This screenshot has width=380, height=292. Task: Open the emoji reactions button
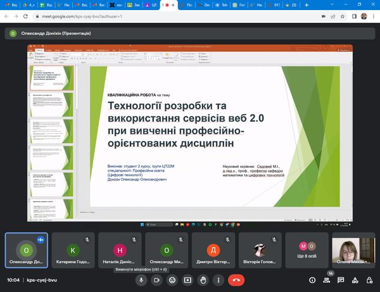click(172, 279)
